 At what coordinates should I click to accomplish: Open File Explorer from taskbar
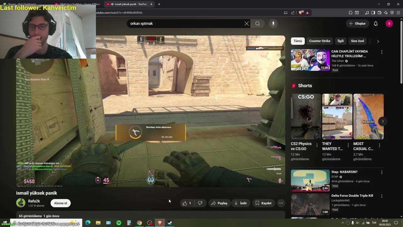coord(98,223)
